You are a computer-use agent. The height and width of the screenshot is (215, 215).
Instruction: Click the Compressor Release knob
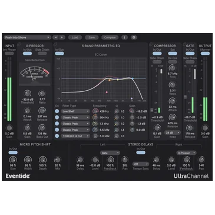point(173,118)
